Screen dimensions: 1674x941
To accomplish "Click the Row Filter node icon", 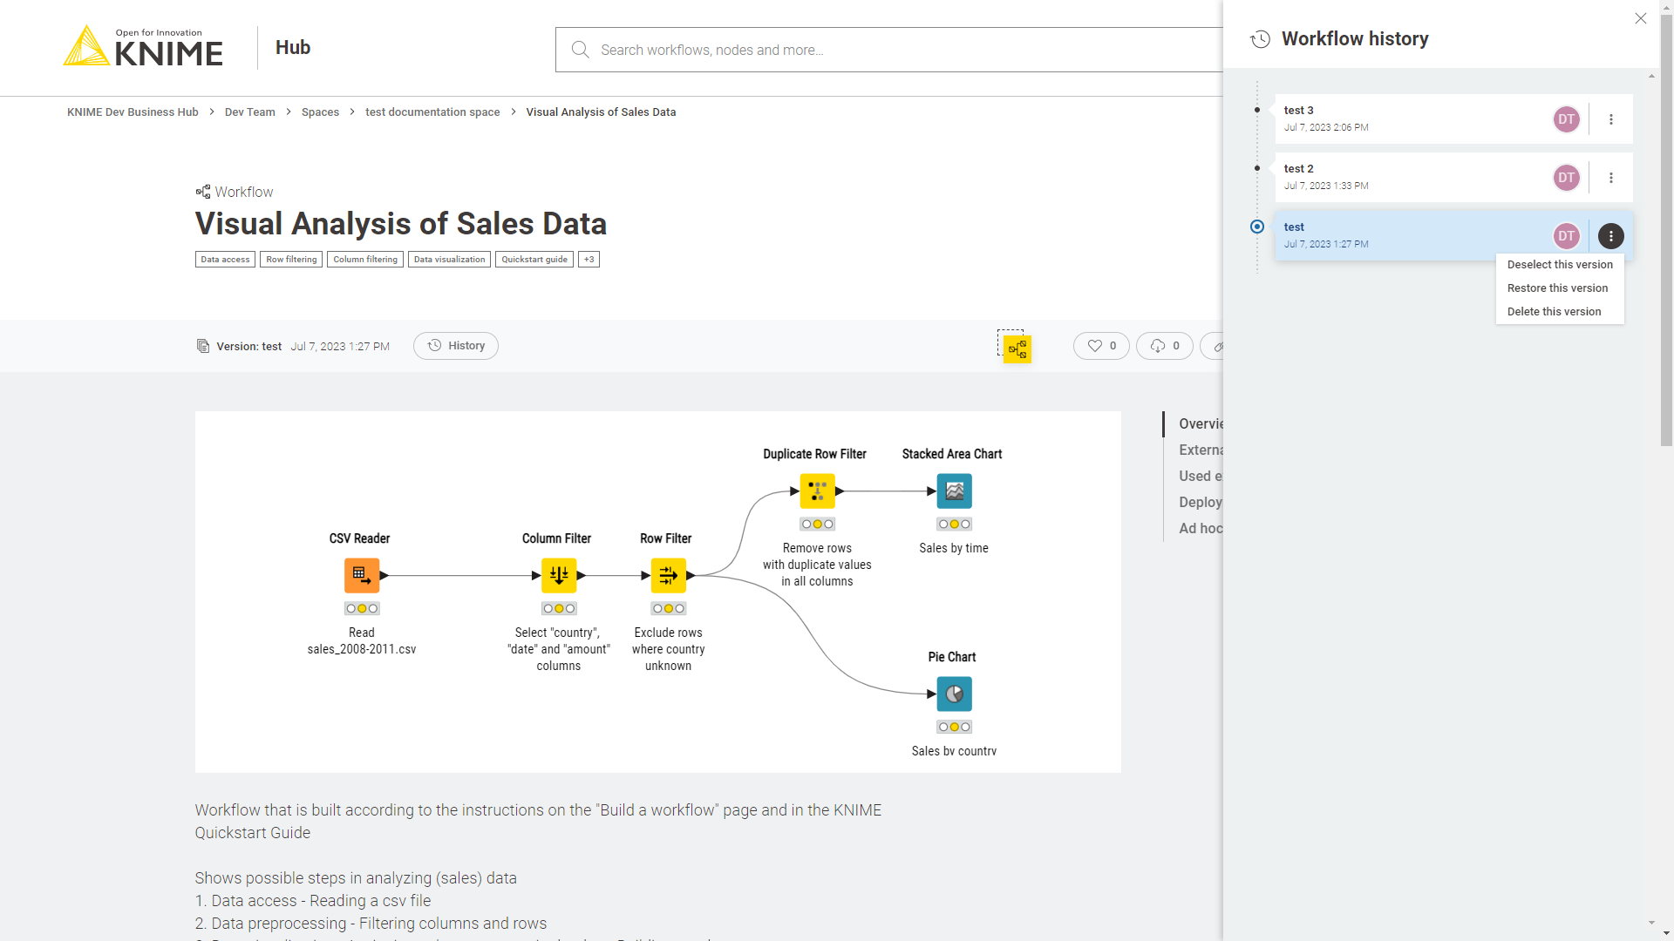I will (x=667, y=574).
